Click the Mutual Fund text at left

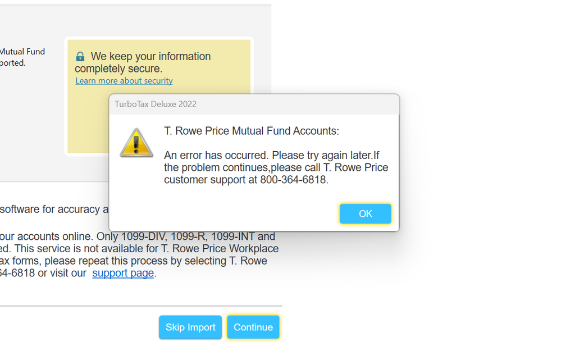point(22,52)
